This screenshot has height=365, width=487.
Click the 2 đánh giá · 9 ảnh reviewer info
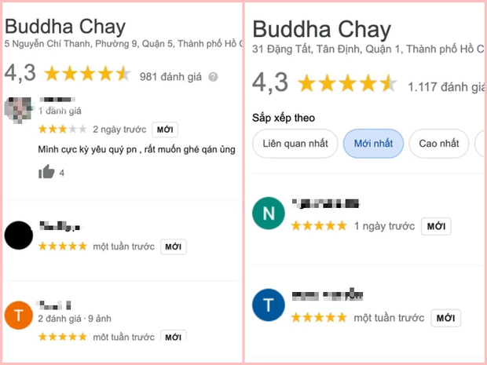[75, 319]
